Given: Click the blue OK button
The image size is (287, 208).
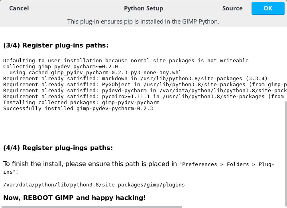Looking at the screenshot, I should pyautogui.click(x=268, y=8).
